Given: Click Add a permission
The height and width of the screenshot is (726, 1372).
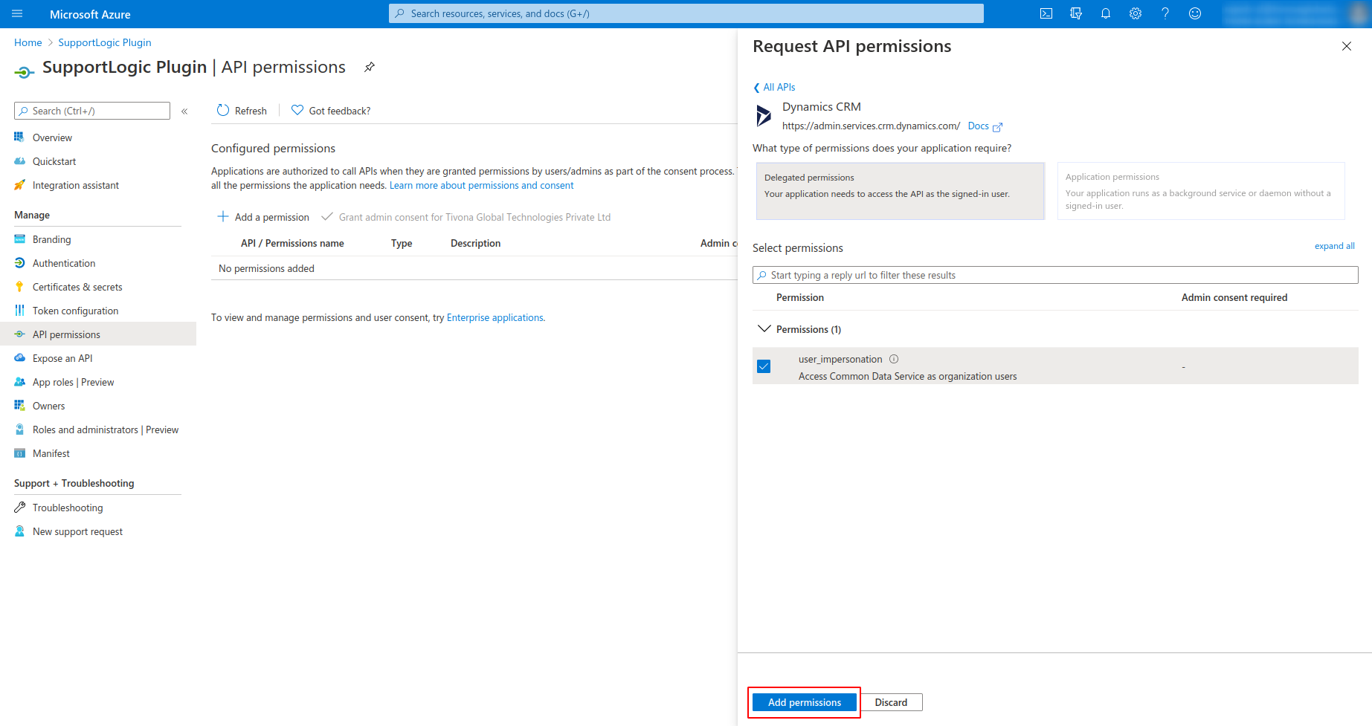Looking at the screenshot, I should [263, 217].
